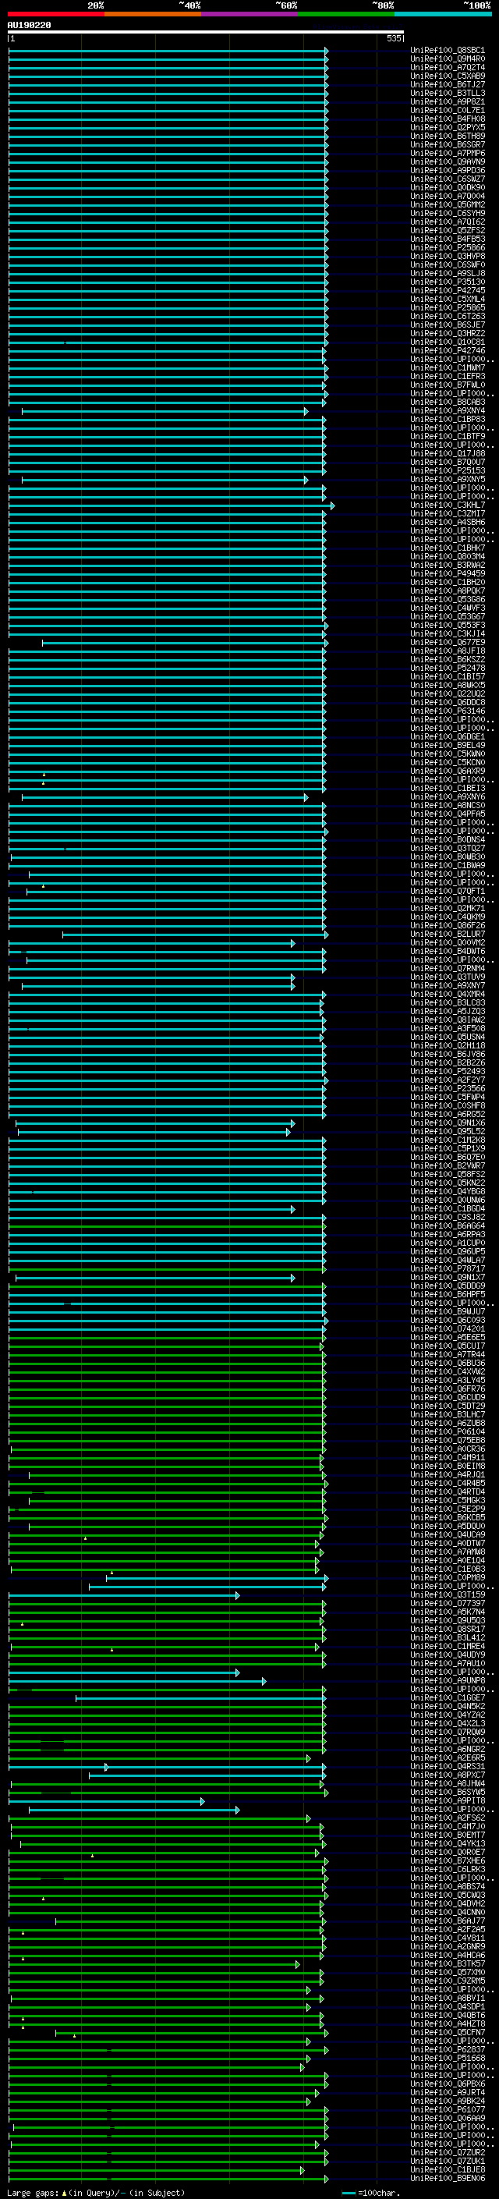
Task: Open hit UniRef100_B6TJ27
Action: [x=448, y=84]
